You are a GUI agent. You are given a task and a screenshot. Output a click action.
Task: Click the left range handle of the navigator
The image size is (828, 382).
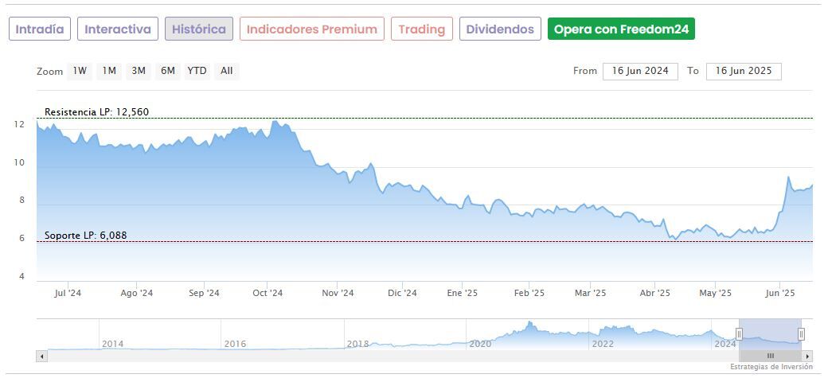(739, 334)
